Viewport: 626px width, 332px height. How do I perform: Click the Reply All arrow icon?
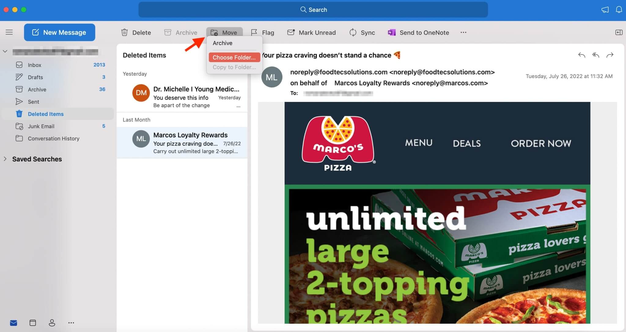pyautogui.click(x=595, y=55)
